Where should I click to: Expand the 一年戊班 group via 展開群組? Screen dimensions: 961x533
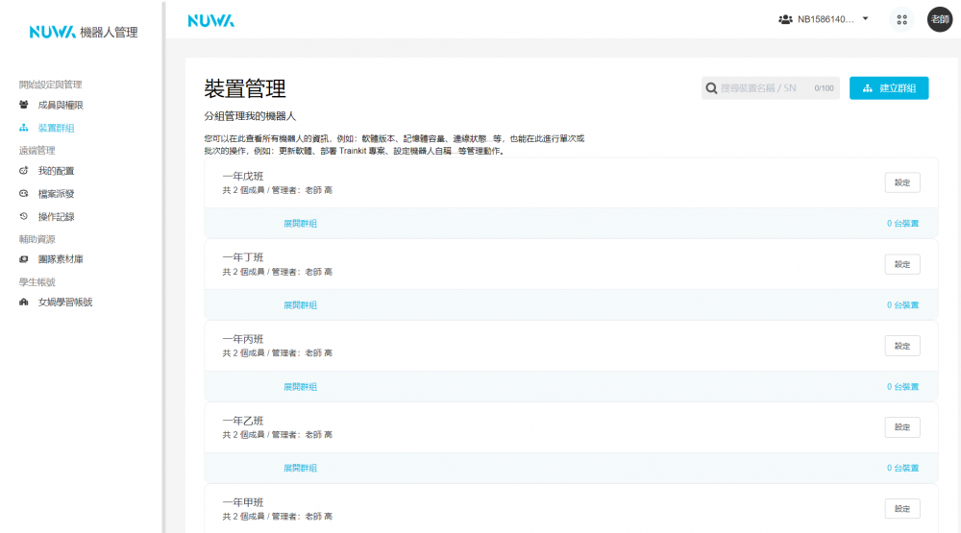pos(300,224)
